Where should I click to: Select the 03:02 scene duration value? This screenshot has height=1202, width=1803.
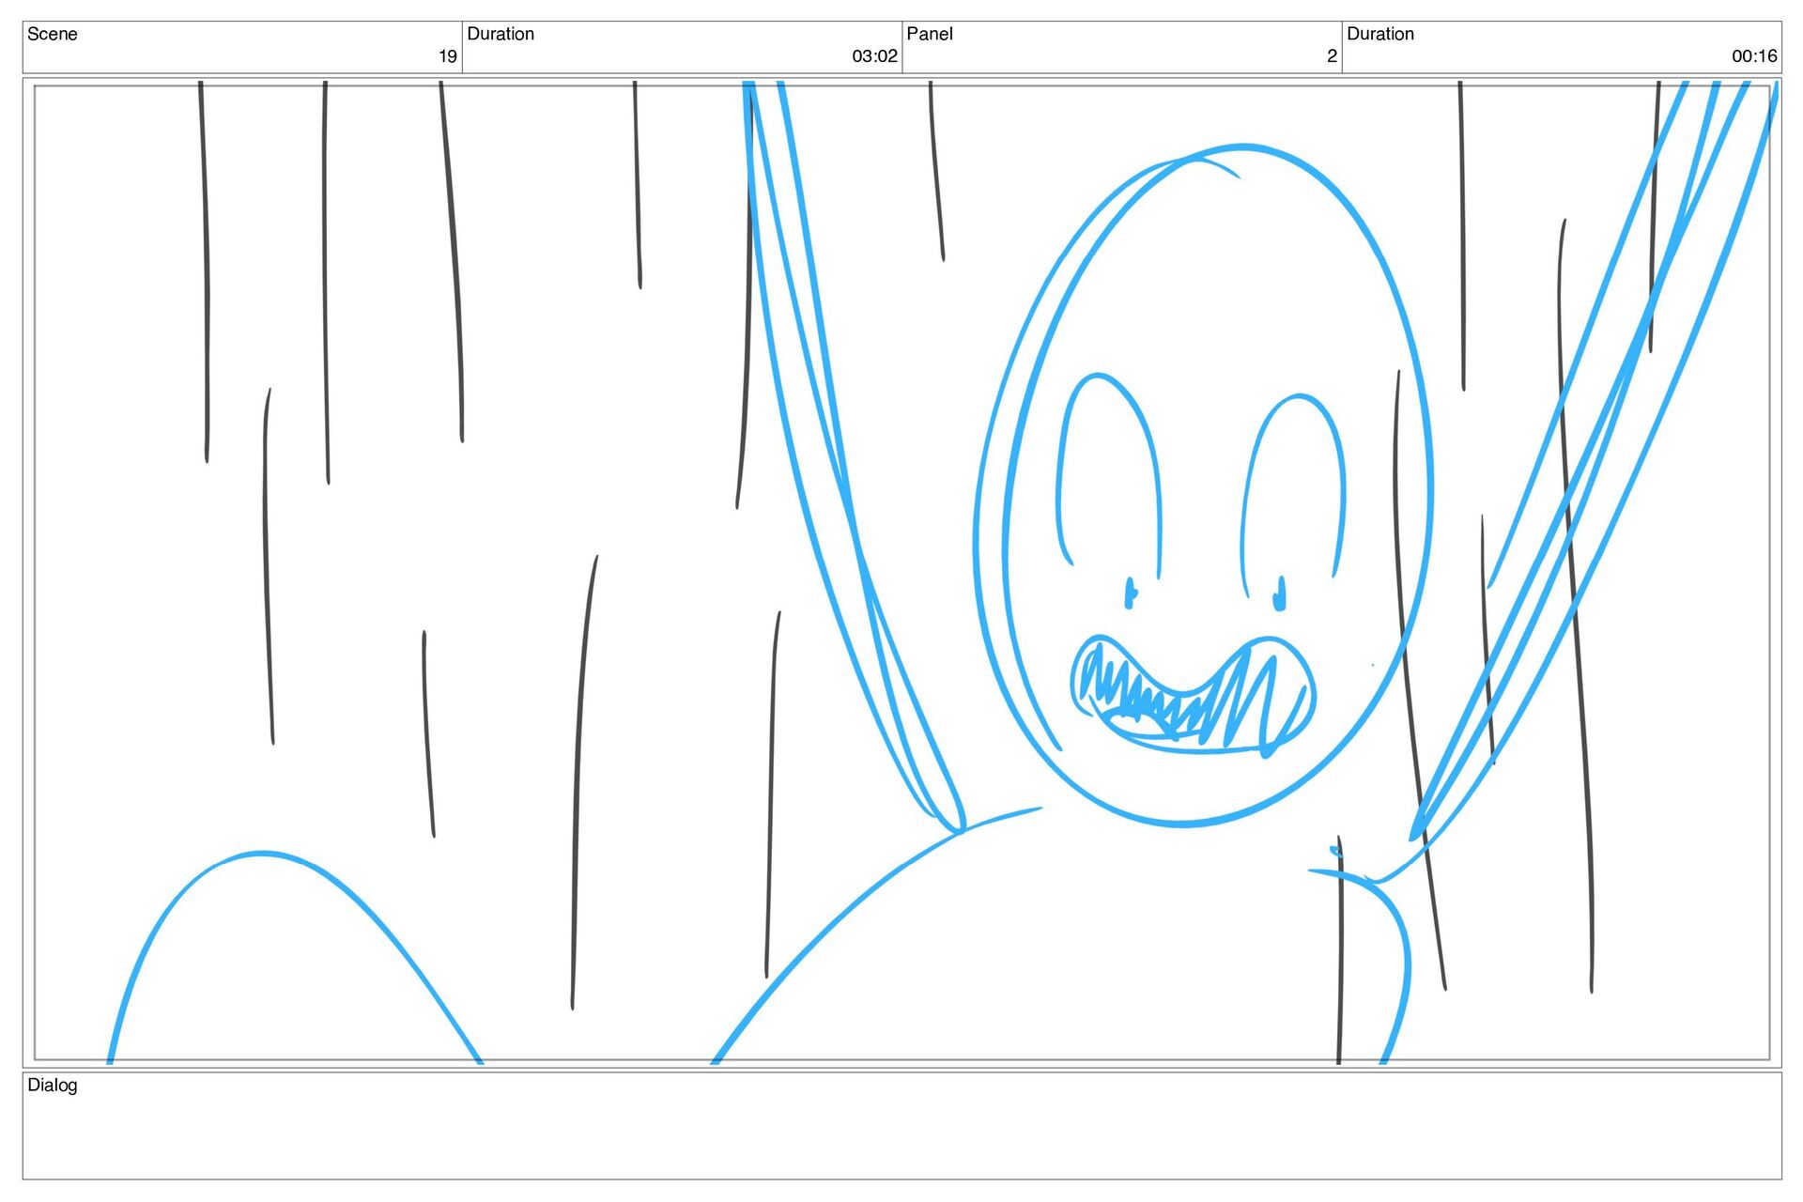[874, 56]
